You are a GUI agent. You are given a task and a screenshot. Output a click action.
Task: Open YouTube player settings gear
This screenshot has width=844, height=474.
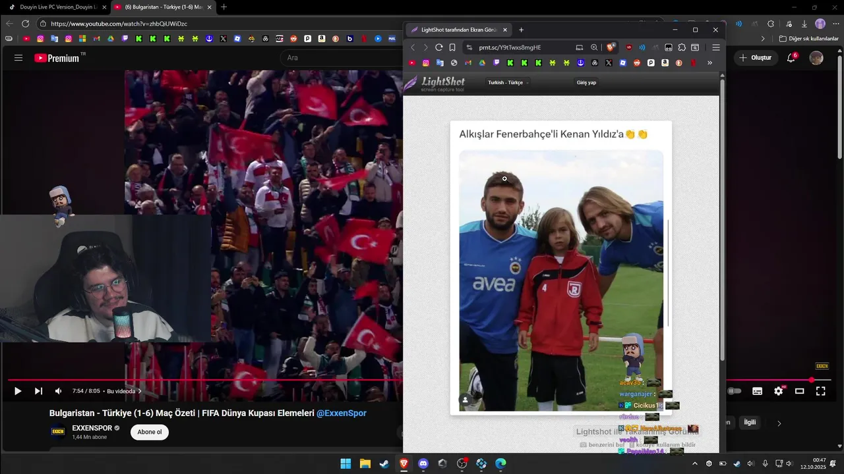point(778,391)
